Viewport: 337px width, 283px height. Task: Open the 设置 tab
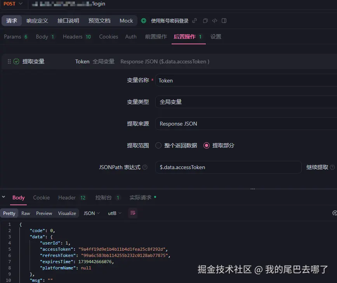click(216, 37)
